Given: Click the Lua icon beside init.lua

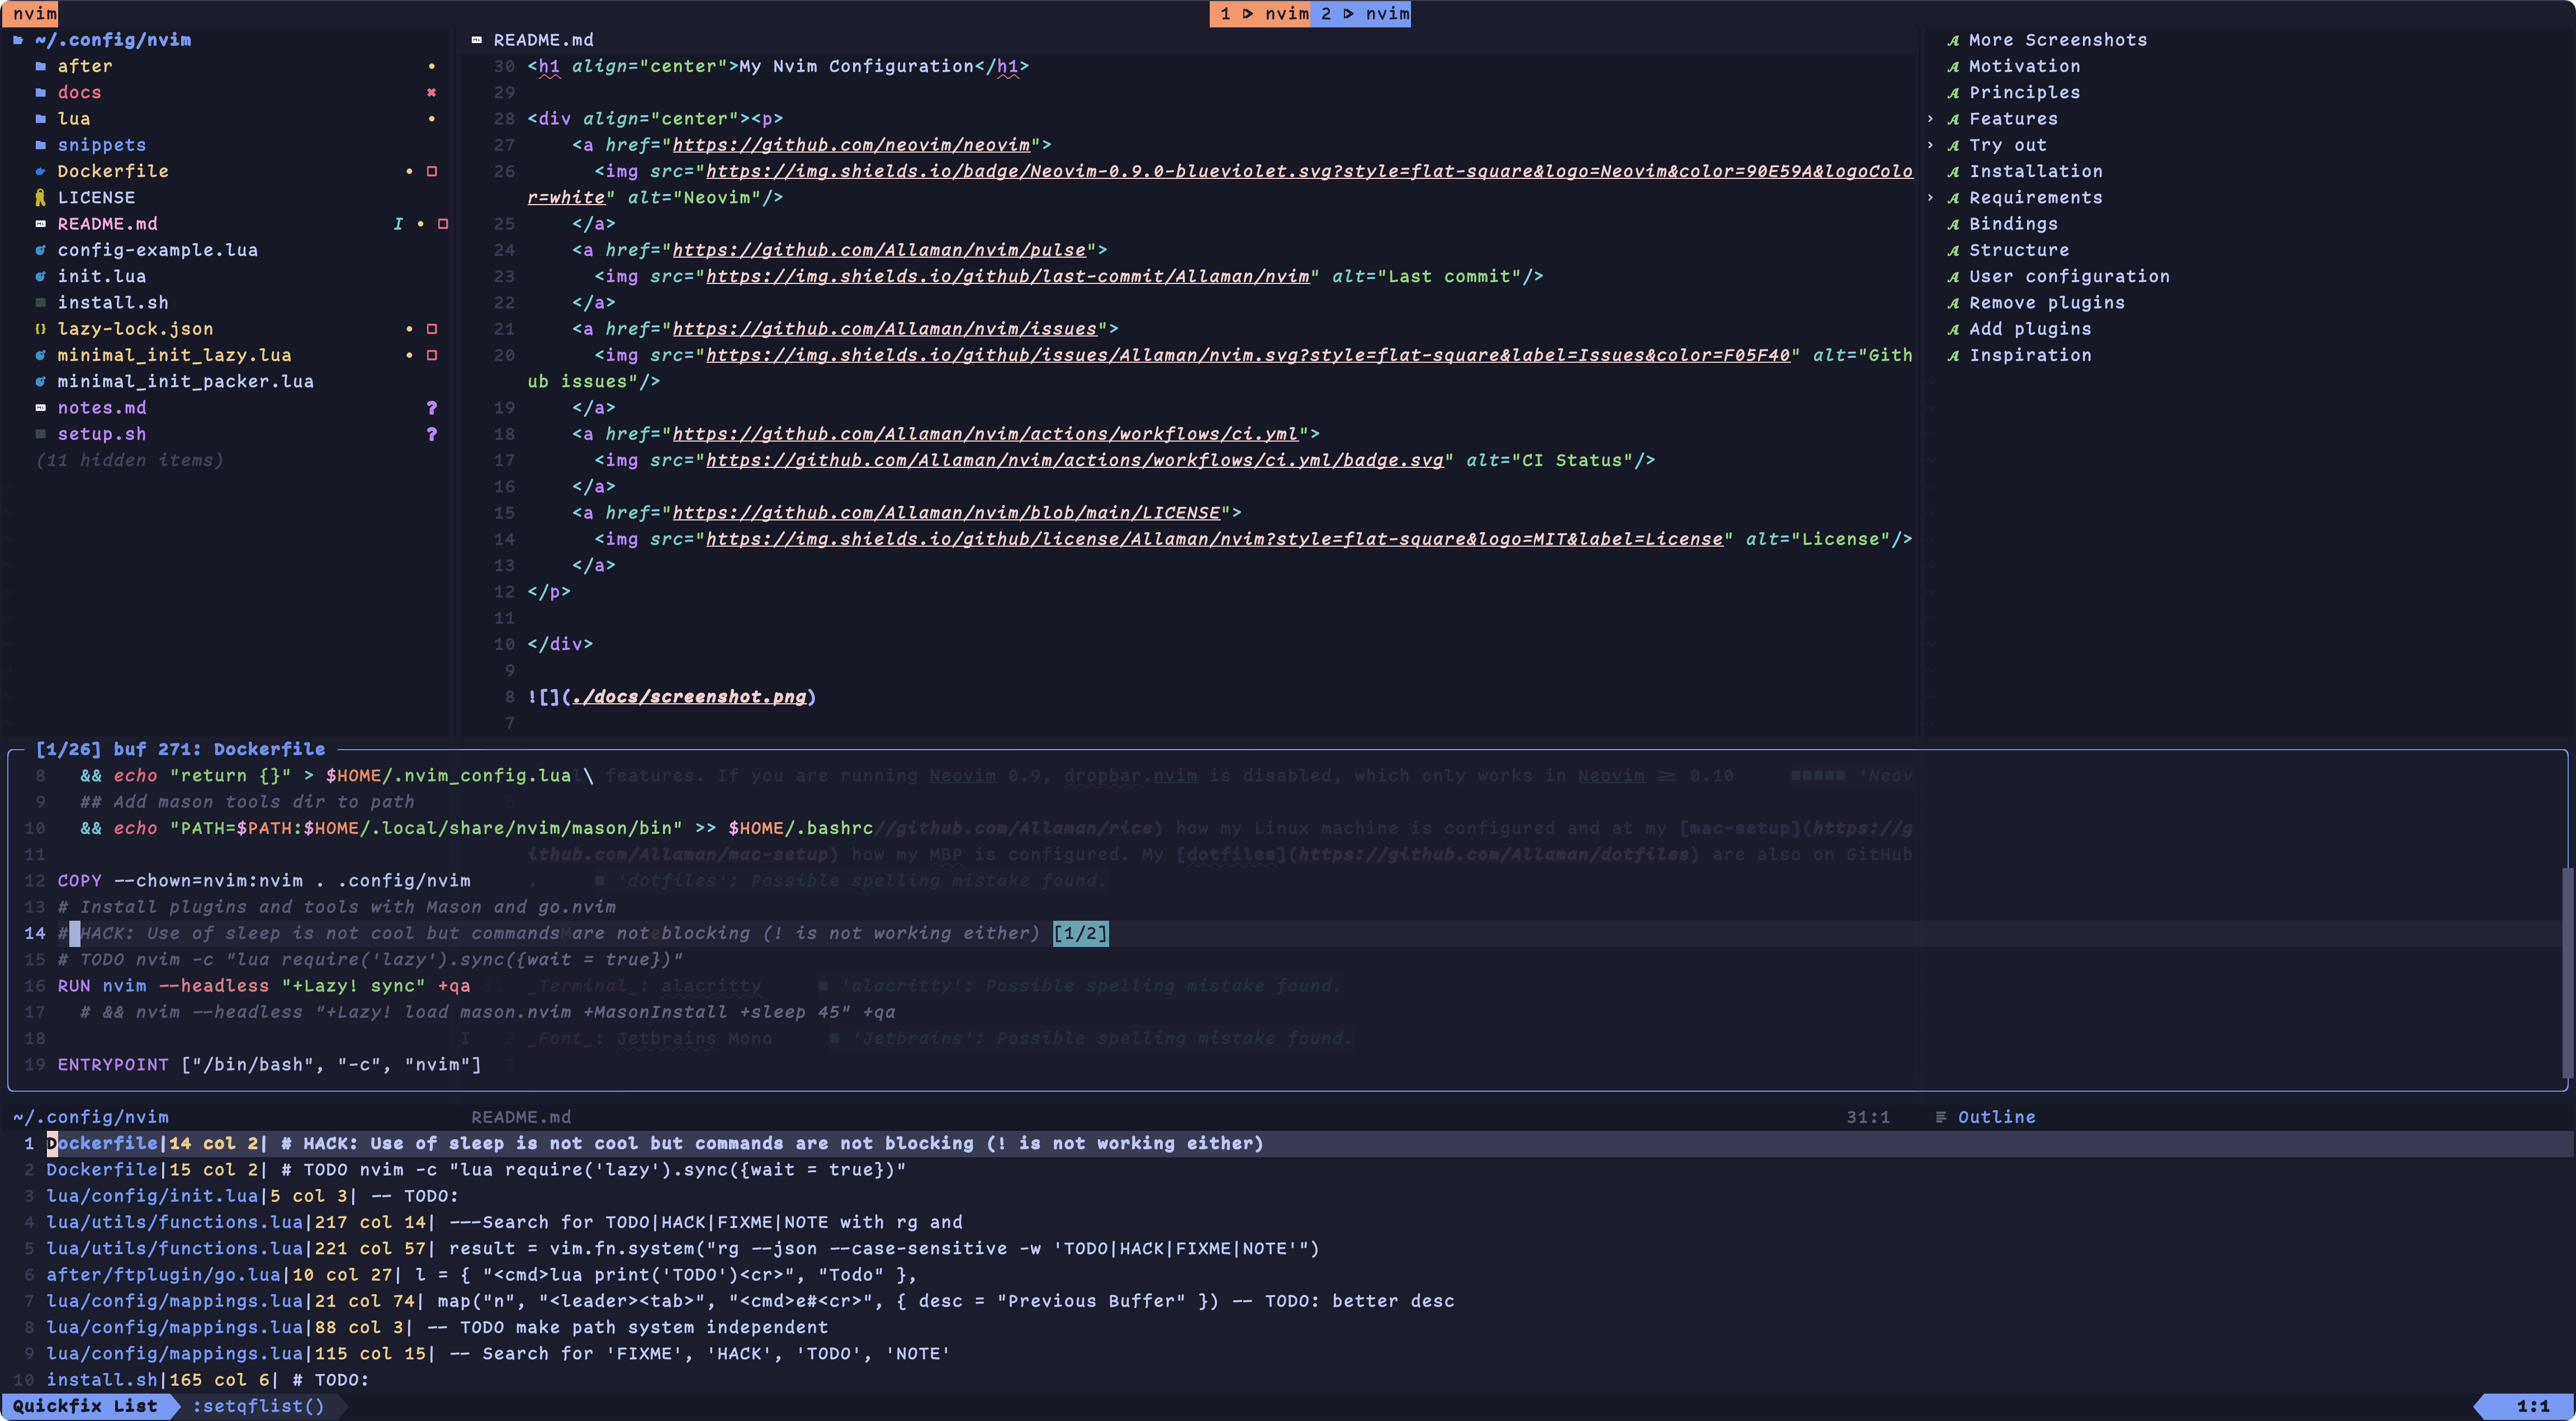Looking at the screenshot, I should click(40, 276).
